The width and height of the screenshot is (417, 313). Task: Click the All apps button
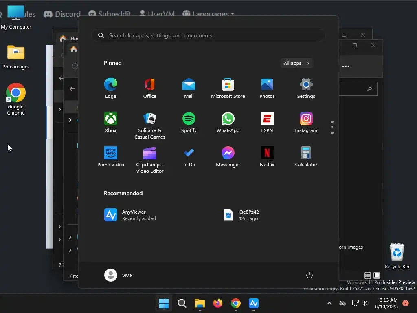pos(296,63)
